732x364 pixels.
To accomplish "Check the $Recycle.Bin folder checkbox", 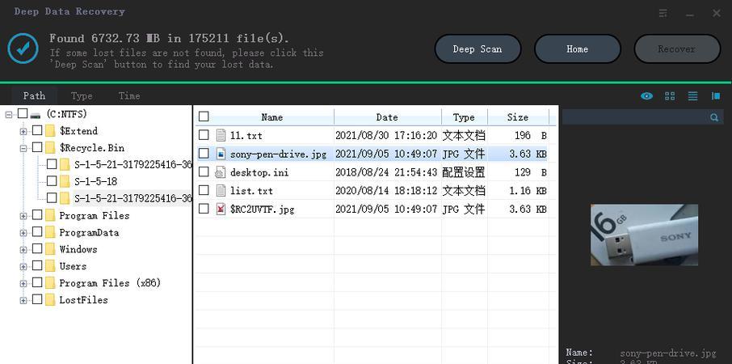I will coord(37,148).
